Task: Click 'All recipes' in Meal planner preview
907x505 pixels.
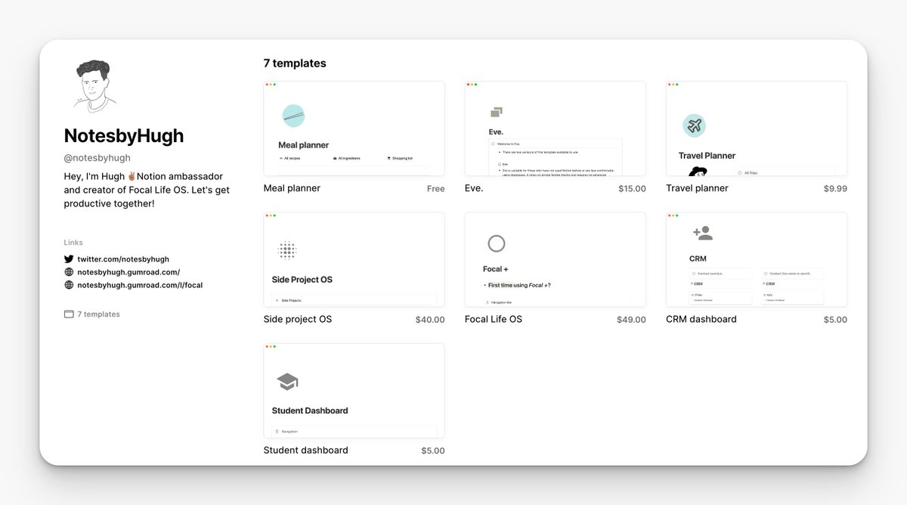Action: pyautogui.click(x=291, y=159)
